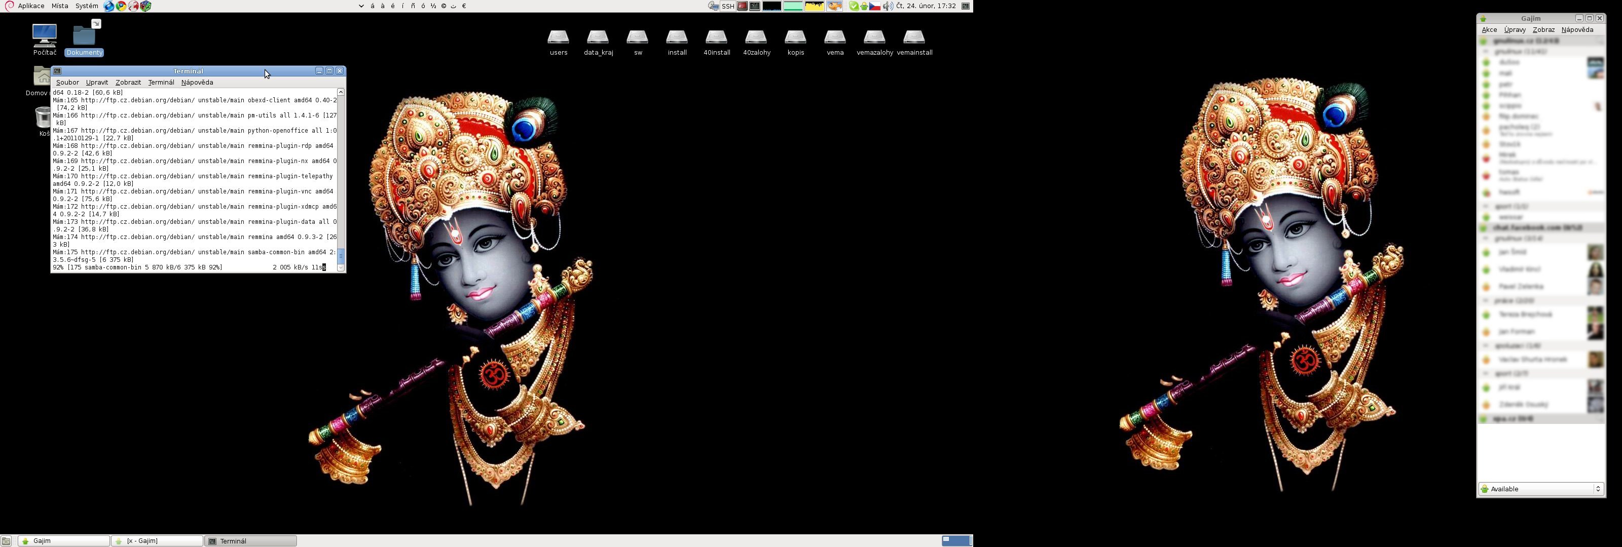Viewport: 1622px width, 547px height.
Task: Expand the character palette dropdown arrow
Action: click(361, 6)
